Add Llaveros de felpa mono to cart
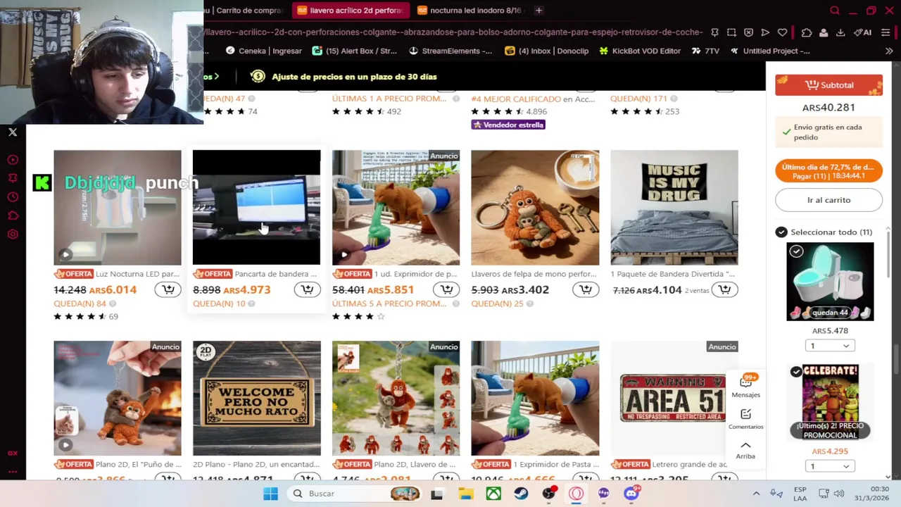 [x=586, y=289]
